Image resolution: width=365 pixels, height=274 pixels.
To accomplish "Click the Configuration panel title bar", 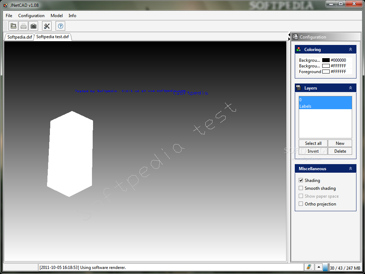I will pyautogui.click(x=326, y=37).
